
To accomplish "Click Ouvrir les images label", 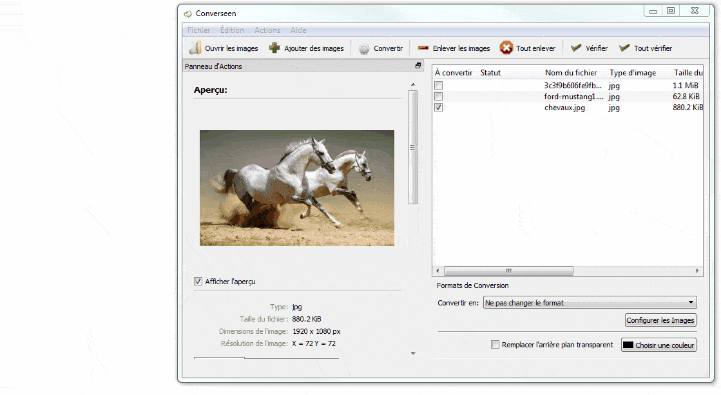I will pos(231,48).
